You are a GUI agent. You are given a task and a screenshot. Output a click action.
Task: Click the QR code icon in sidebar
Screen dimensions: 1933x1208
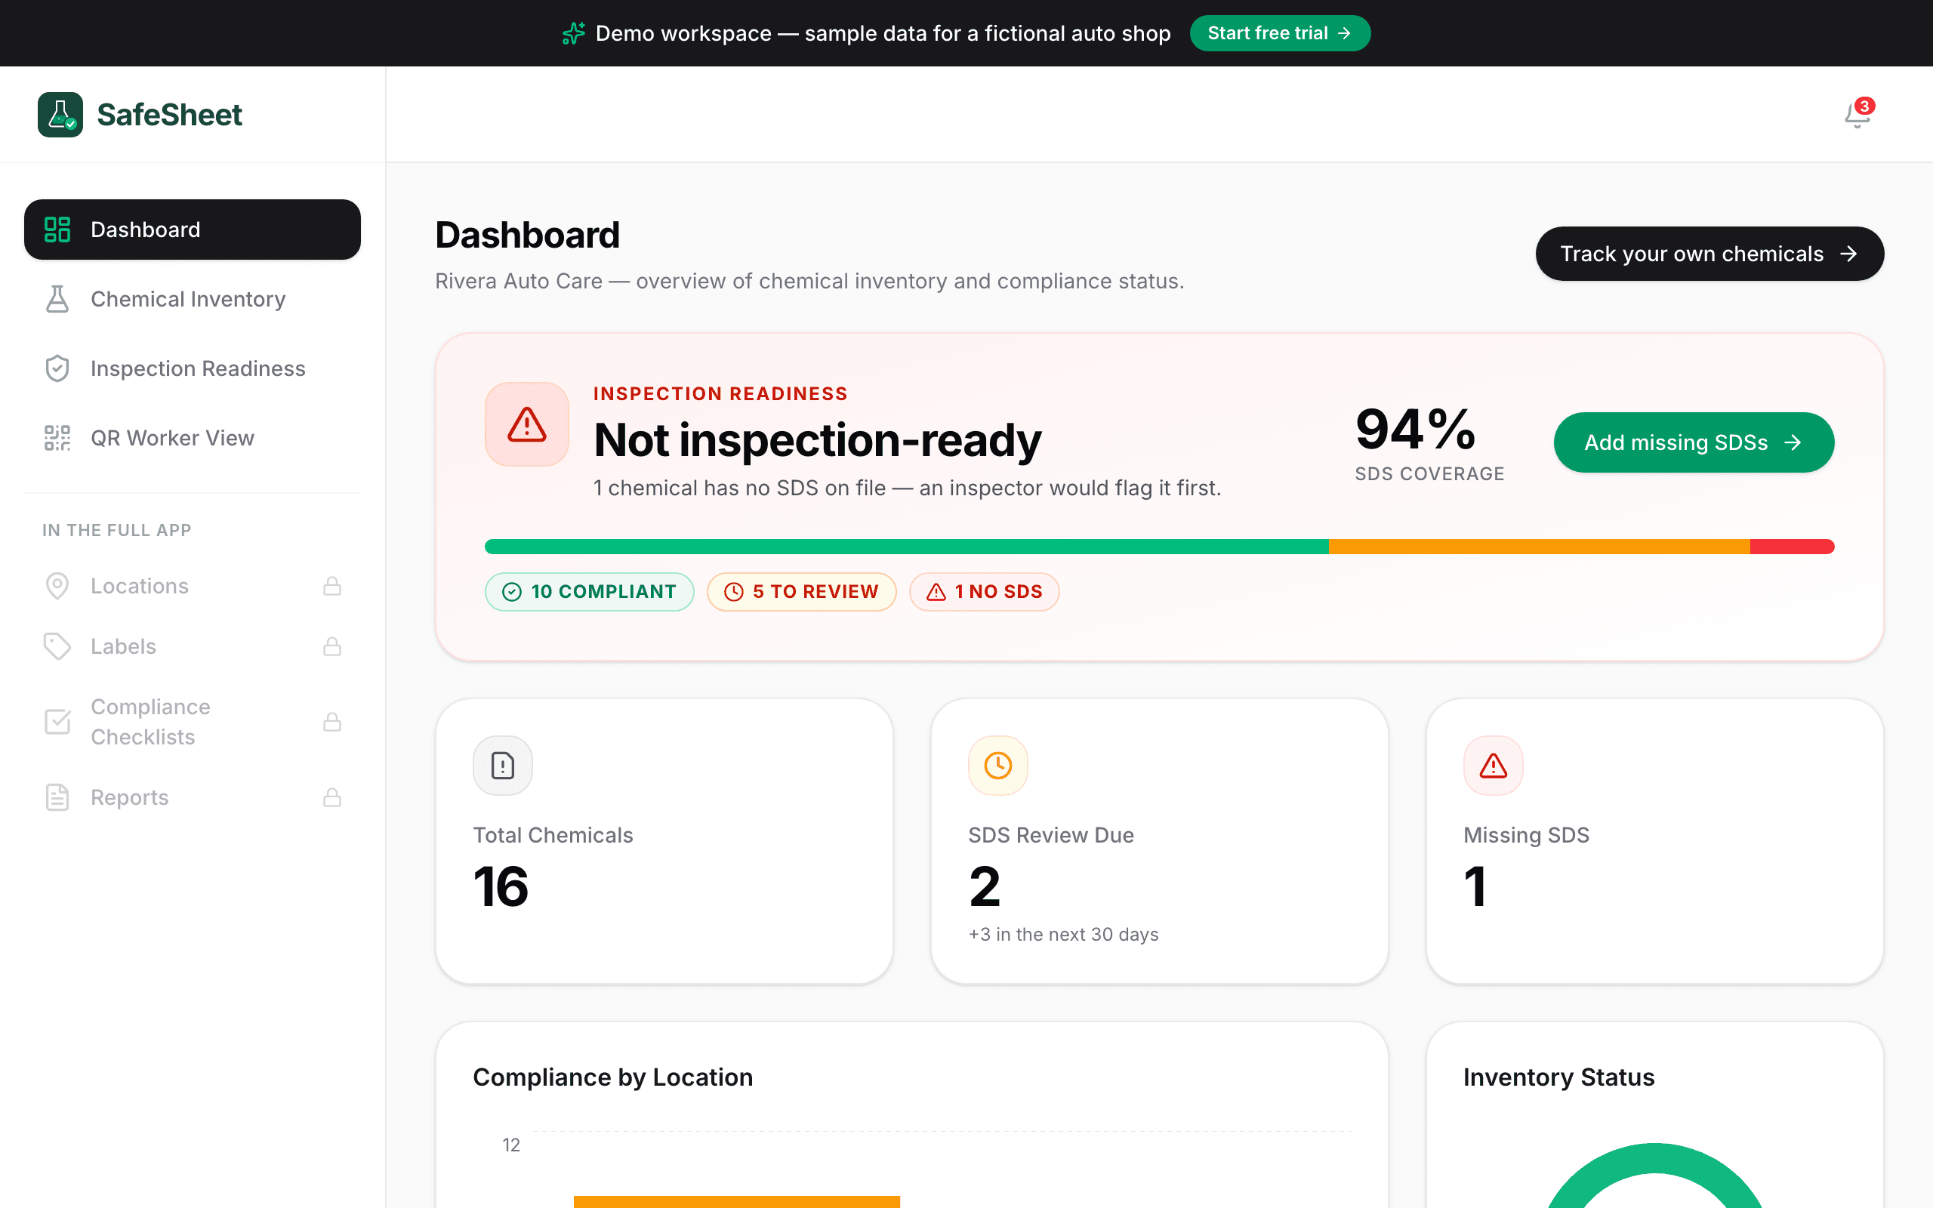[x=57, y=438]
